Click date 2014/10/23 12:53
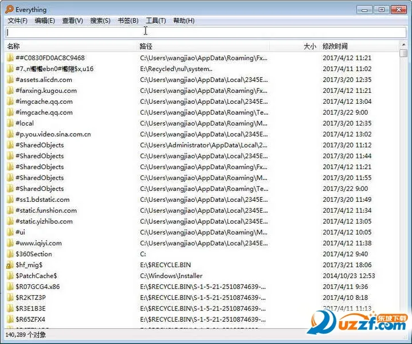 tap(348, 276)
